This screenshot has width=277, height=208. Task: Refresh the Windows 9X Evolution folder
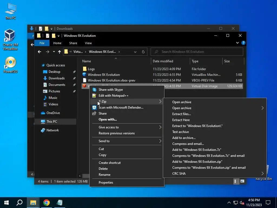143,52
